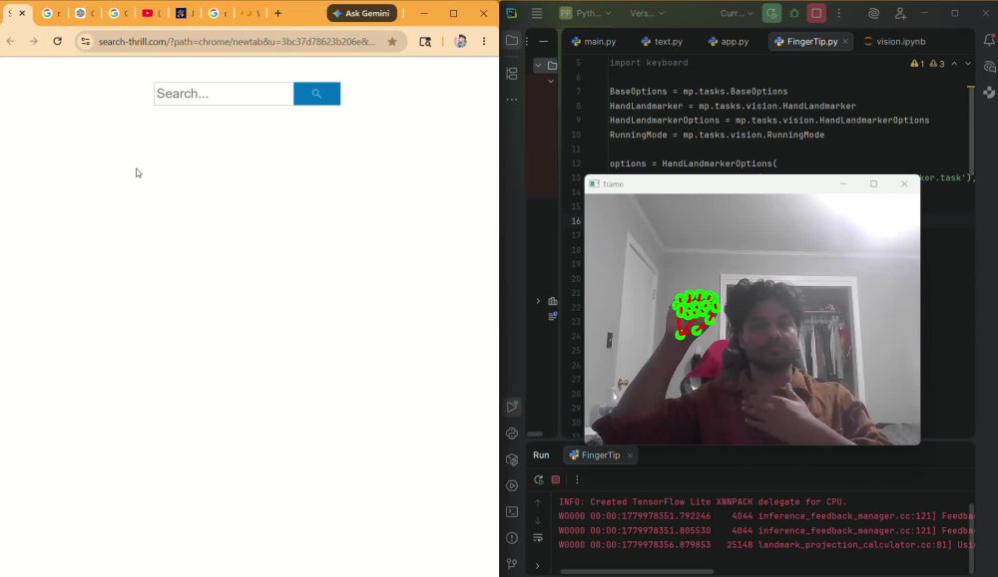Open the Structure tool window icon
998x577 pixels.
pos(512,74)
